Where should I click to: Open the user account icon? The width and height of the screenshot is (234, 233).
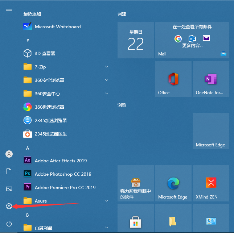click(x=9, y=154)
